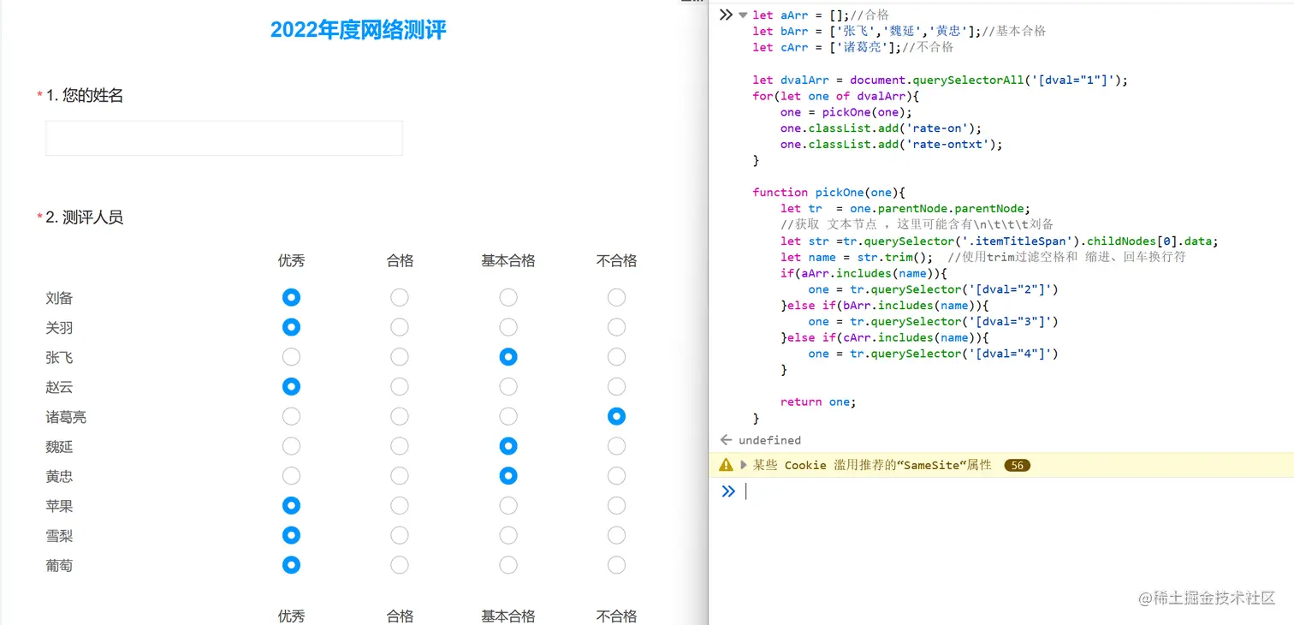
Task: Select 优秀 radio for 雪梨
Action: tap(291, 536)
